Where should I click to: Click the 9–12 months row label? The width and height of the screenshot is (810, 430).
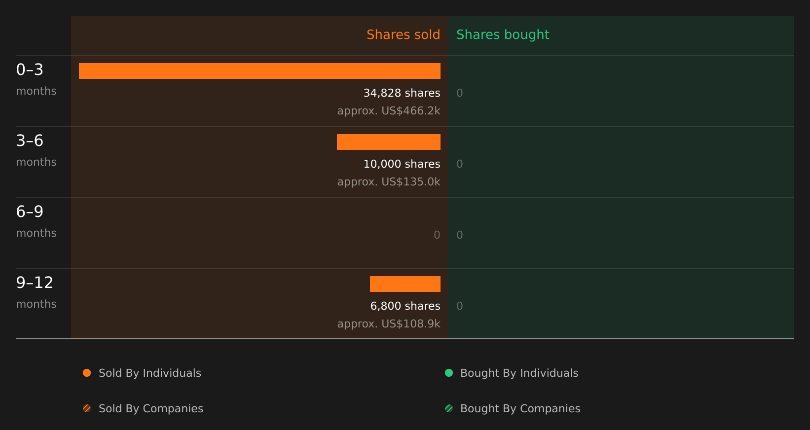click(x=36, y=292)
